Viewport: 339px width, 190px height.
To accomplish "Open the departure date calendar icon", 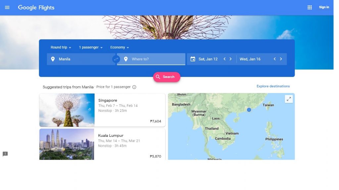I will 193,59.
